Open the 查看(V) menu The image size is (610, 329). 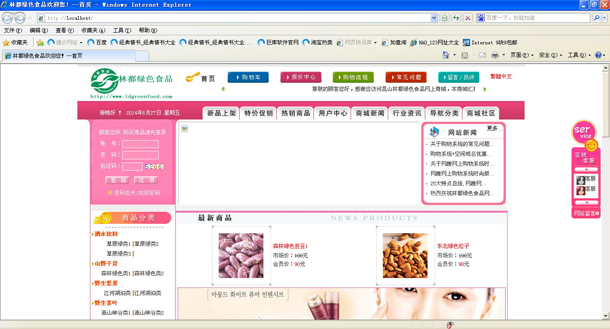pyautogui.click(x=64, y=30)
